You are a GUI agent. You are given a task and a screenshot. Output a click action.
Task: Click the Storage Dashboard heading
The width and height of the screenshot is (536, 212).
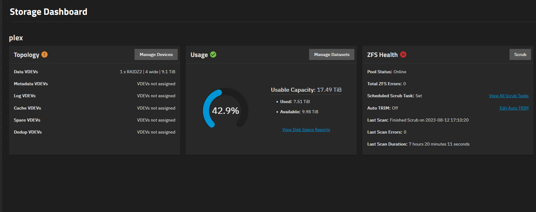pyautogui.click(x=49, y=12)
